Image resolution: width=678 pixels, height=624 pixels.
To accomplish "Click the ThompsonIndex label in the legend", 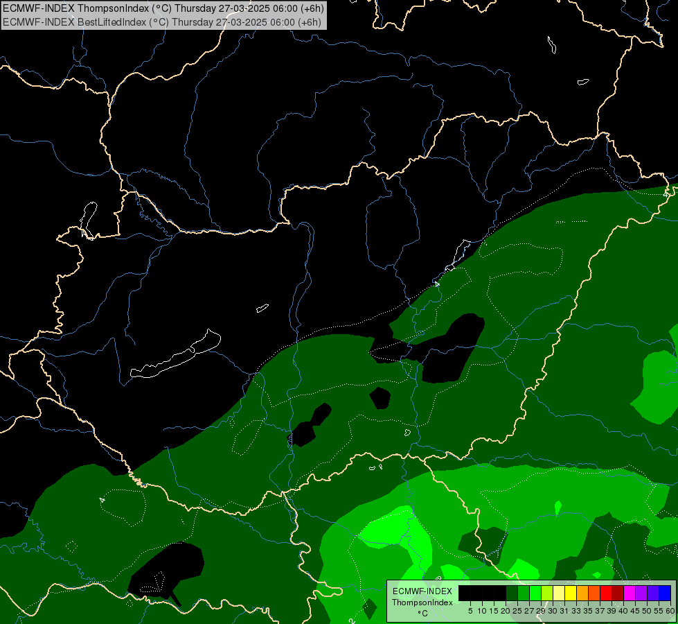I will (x=422, y=603).
